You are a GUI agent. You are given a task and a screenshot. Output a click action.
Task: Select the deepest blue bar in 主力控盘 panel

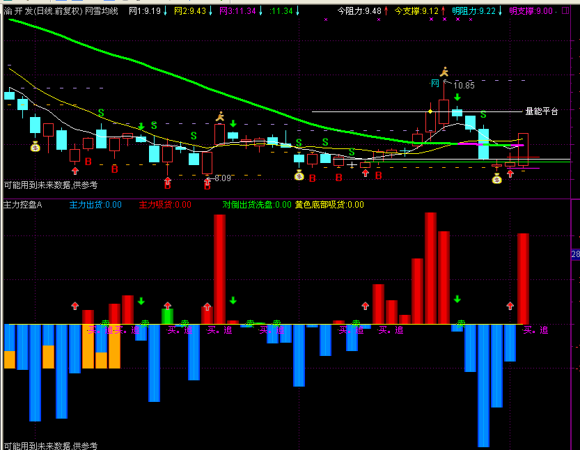[483, 386]
